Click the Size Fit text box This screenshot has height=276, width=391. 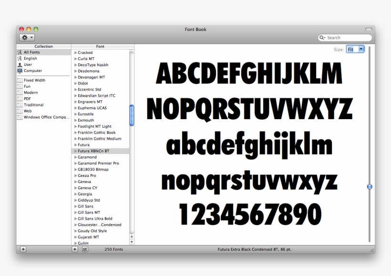pos(352,50)
